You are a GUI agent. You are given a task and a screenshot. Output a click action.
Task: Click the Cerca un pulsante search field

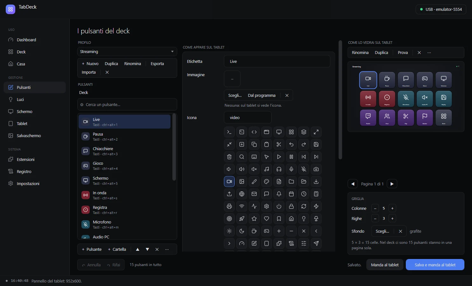click(127, 104)
